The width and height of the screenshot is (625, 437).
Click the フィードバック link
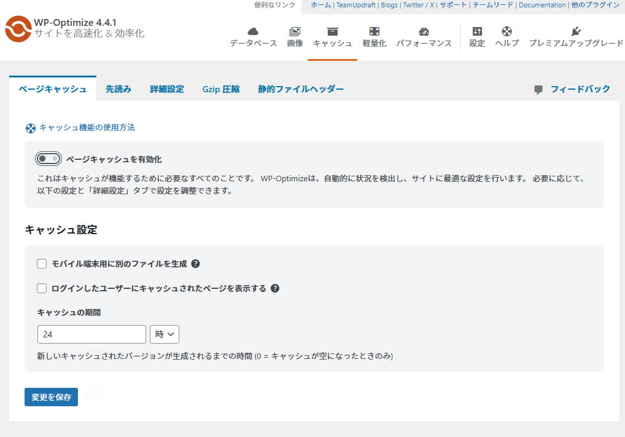[x=580, y=89]
